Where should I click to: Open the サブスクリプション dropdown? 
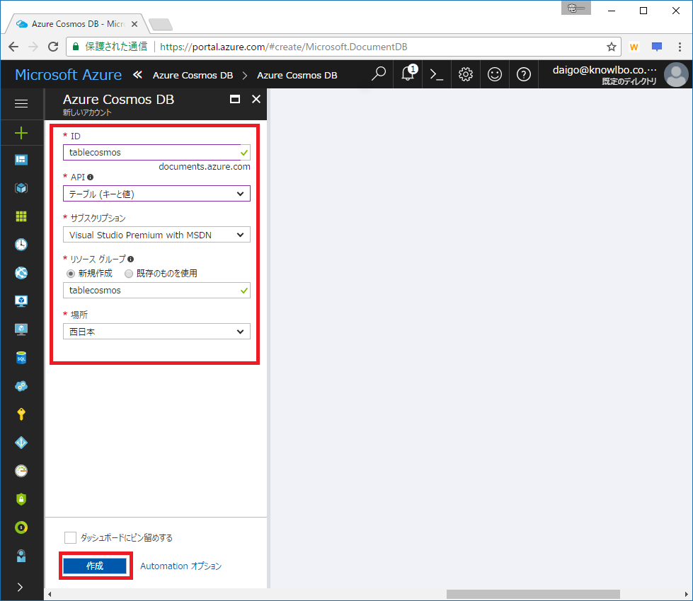(156, 235)
